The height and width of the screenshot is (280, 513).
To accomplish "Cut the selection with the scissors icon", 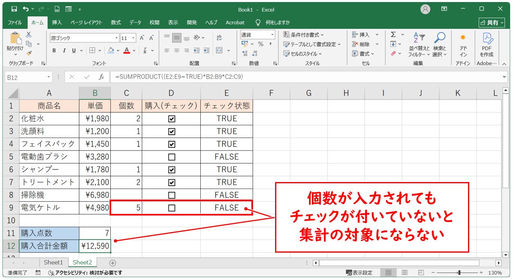I will coord(29,35).
